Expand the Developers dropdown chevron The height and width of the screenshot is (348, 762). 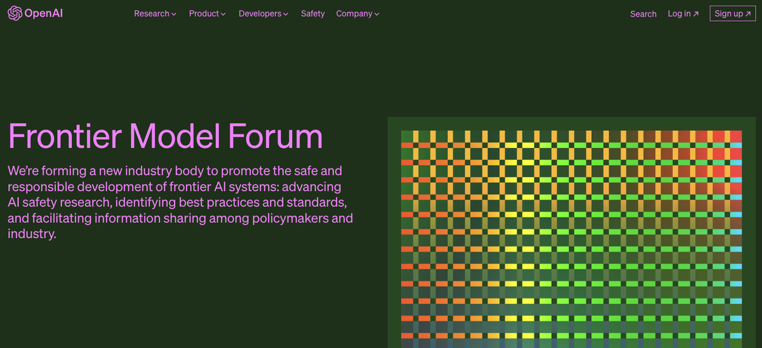pyautogui.click(x=286, y=14)
